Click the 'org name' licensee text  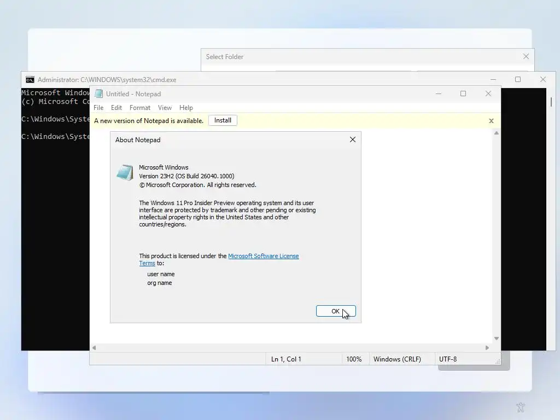[159, 283]
